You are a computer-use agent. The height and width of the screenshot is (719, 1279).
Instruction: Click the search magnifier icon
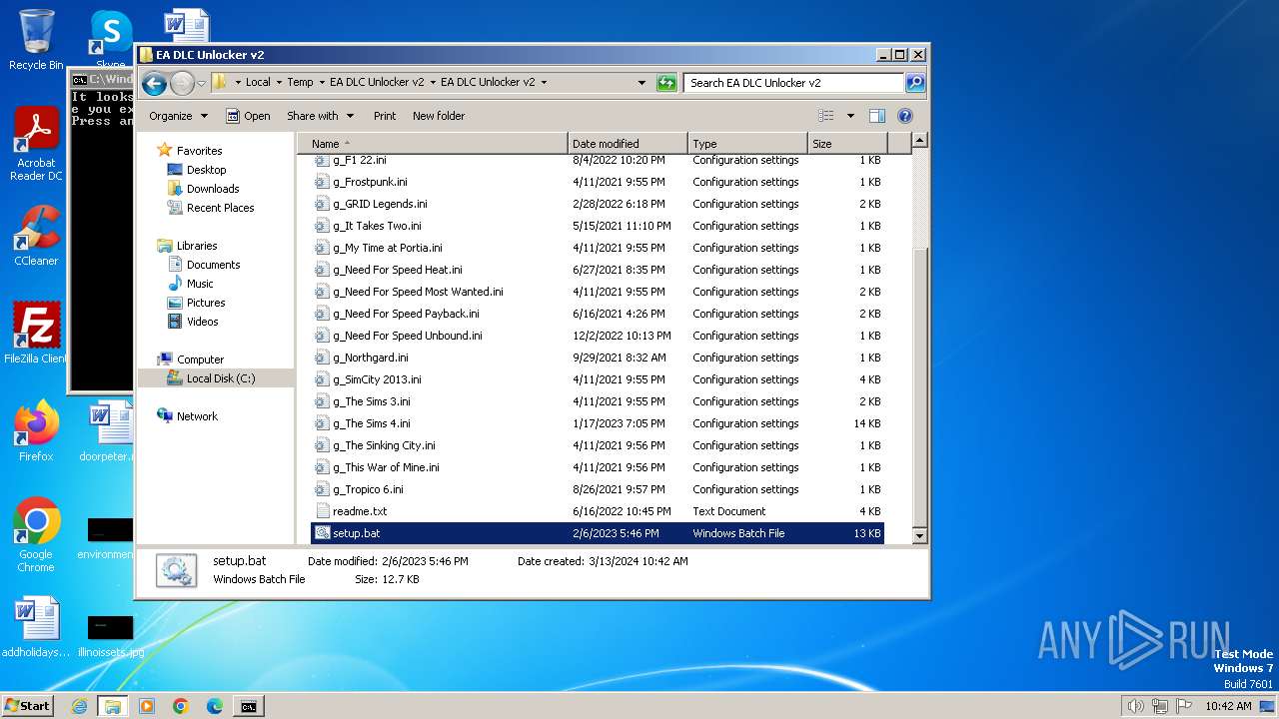[x=915, y=83]
